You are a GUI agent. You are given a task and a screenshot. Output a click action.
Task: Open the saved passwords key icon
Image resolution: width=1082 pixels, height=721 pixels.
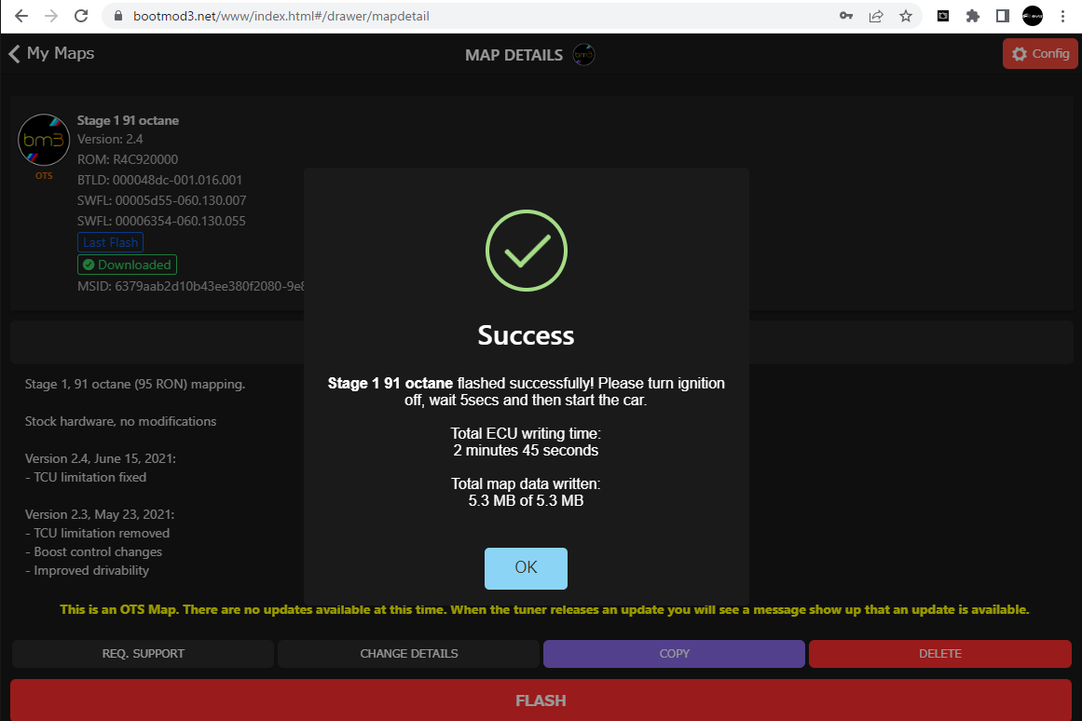point(846,16)
